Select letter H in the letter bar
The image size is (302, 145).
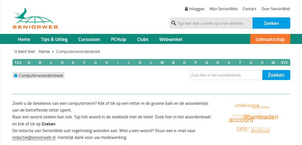click(107, 63)
